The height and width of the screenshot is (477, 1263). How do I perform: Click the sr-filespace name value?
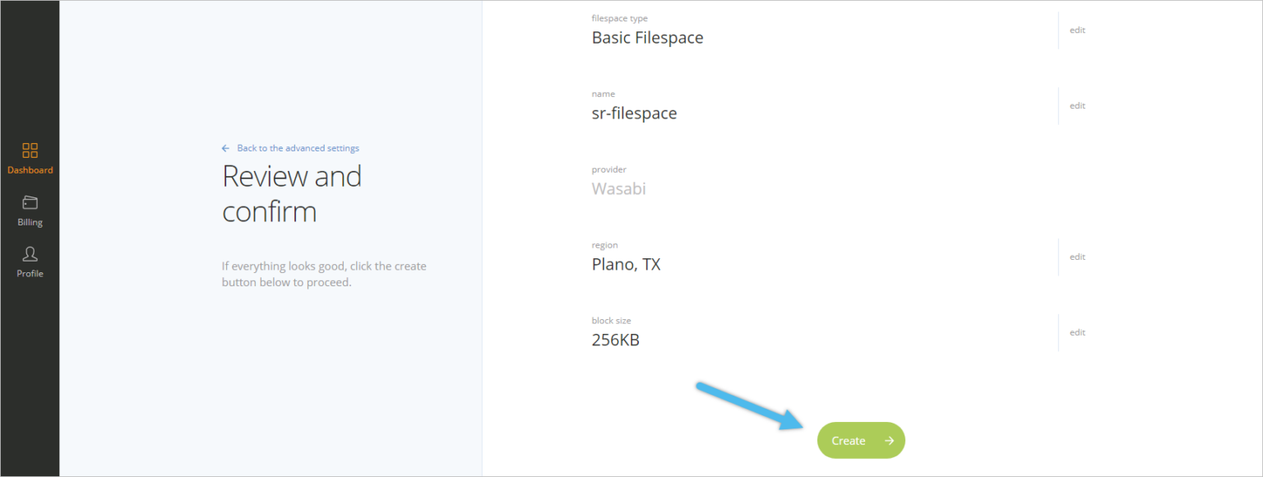634,113
